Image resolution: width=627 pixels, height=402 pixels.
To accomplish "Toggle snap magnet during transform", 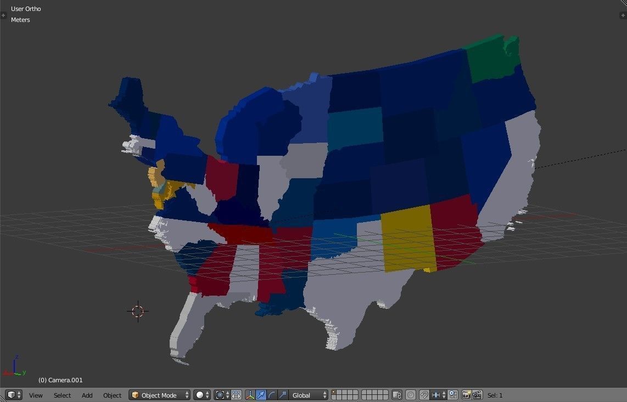I will (424, 395).
